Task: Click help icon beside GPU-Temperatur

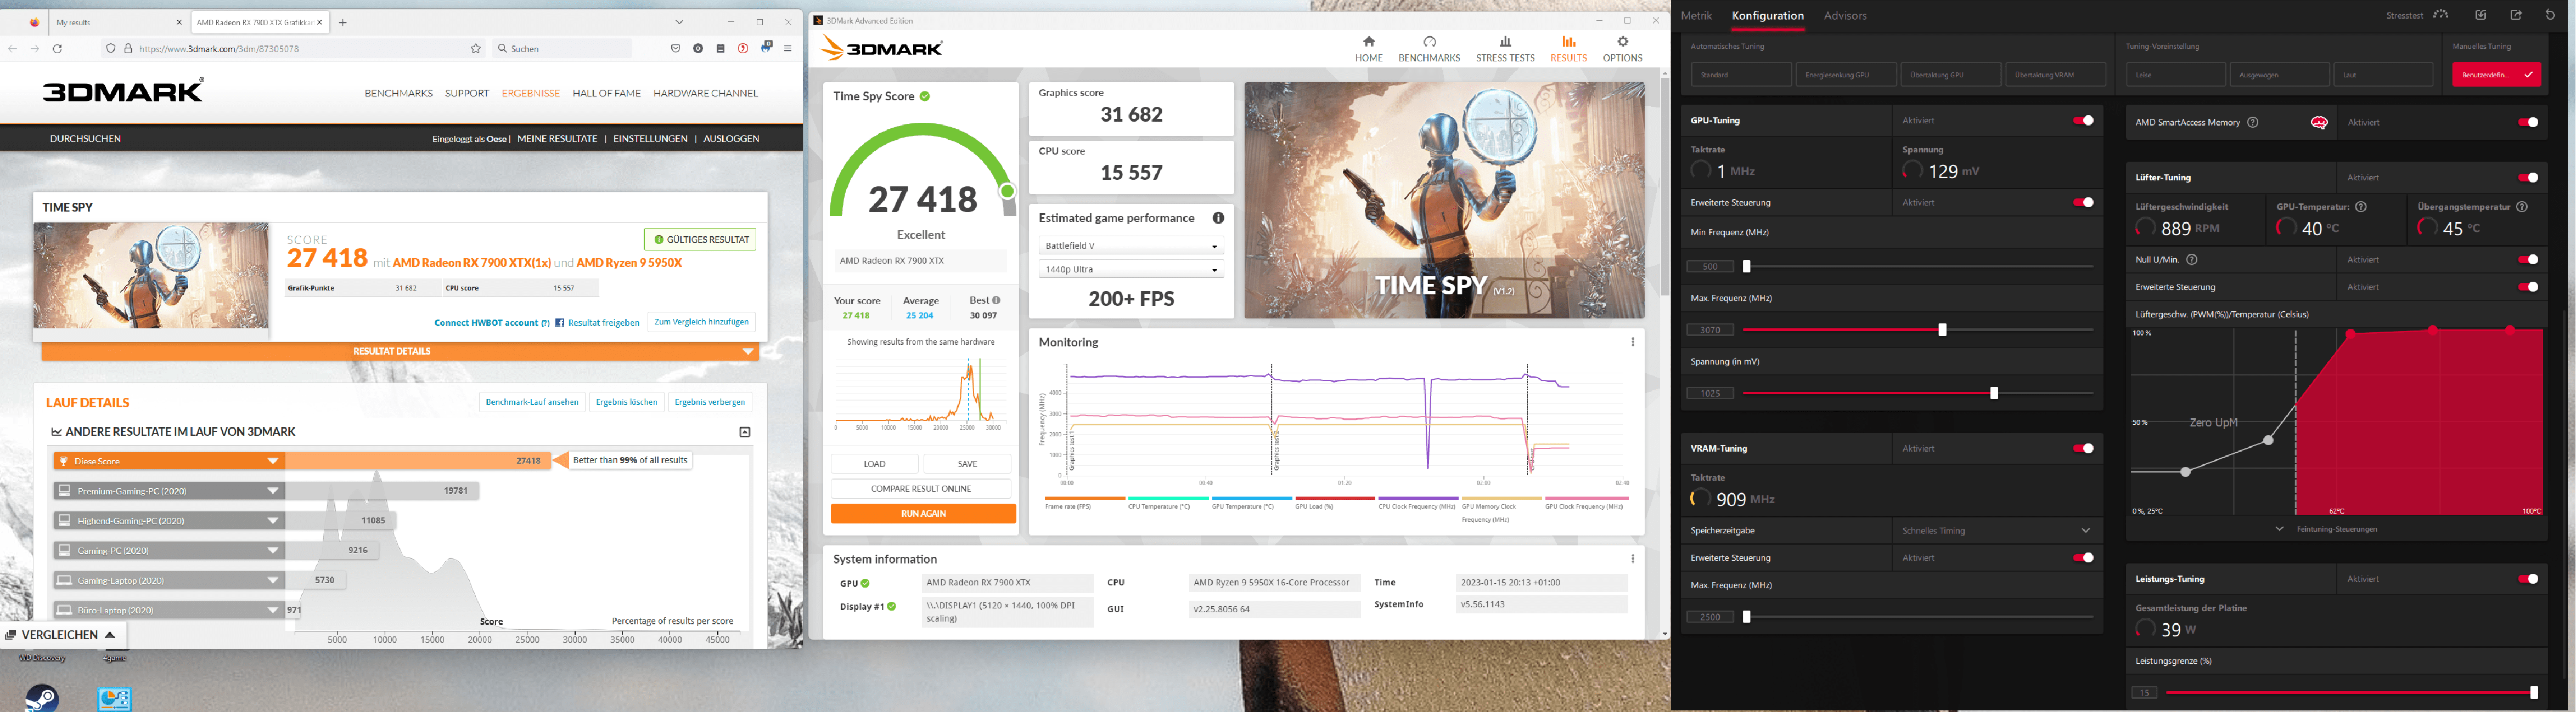Action: tap(2361, 207)
